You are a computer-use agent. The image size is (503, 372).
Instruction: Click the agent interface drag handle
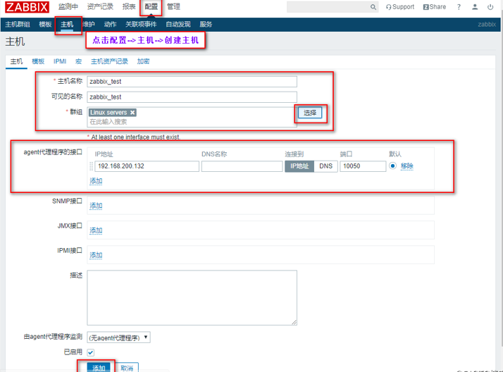coord(91,166)
